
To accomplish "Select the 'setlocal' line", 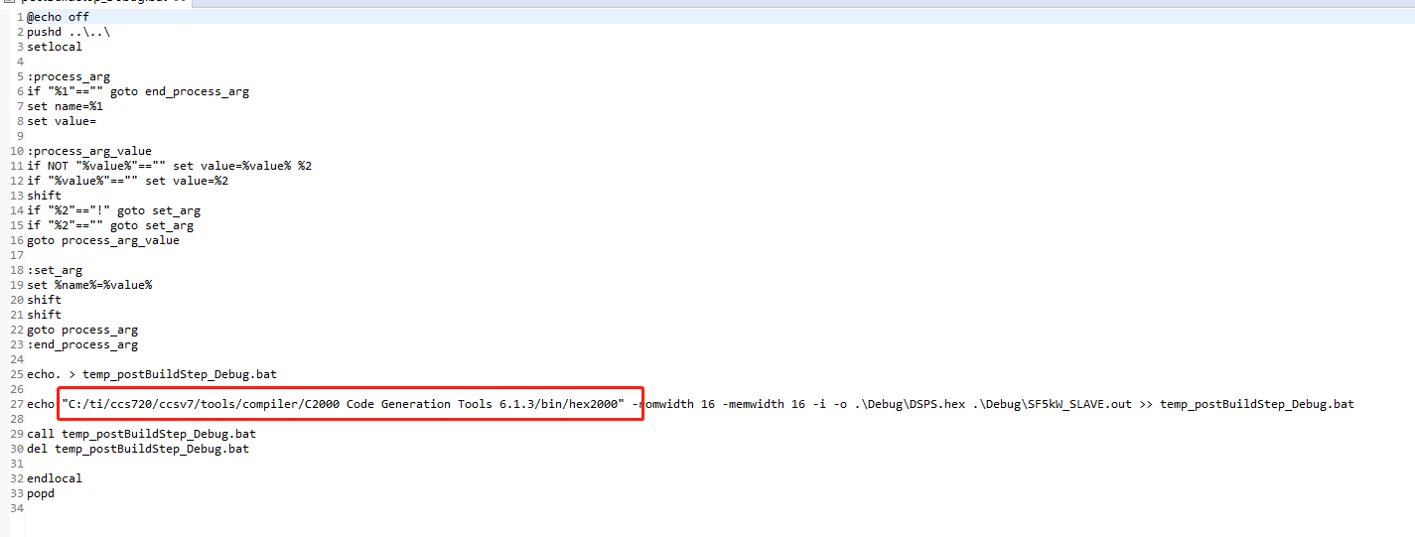I will [x=55, y=47].
